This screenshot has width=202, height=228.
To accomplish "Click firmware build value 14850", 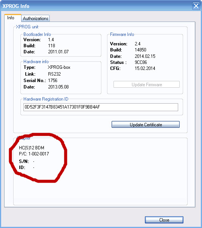I will tap(140, 50).
